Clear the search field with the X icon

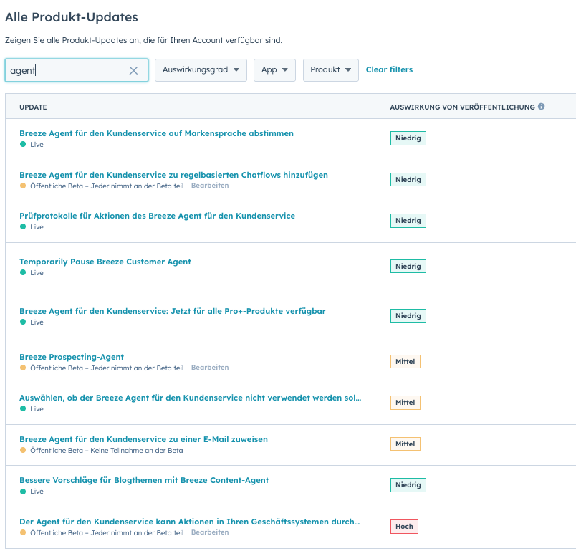coord(133,70)
